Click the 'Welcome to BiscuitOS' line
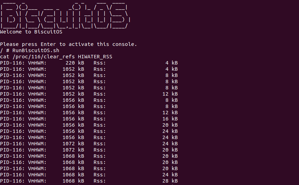 [x=31, y=32]
